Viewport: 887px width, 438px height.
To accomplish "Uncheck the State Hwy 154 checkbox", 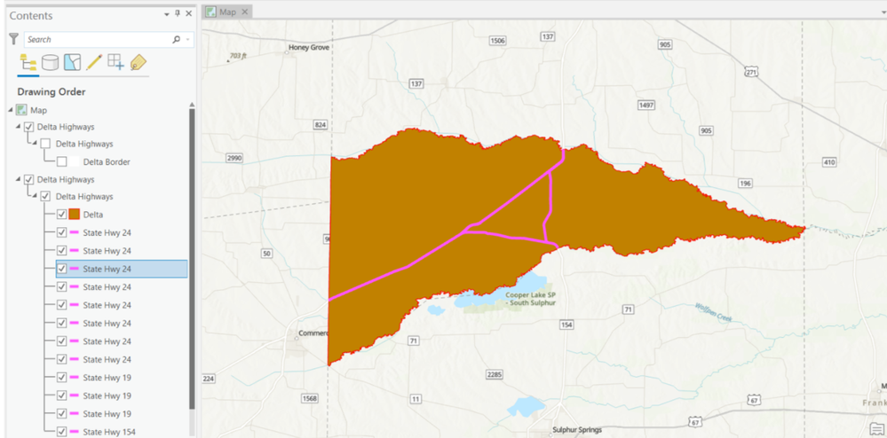I will tap(61, 432).
